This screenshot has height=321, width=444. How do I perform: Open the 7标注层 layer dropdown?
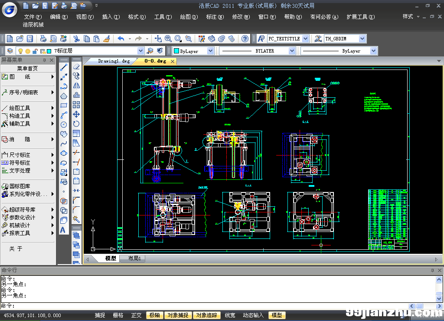coord(141,51)
